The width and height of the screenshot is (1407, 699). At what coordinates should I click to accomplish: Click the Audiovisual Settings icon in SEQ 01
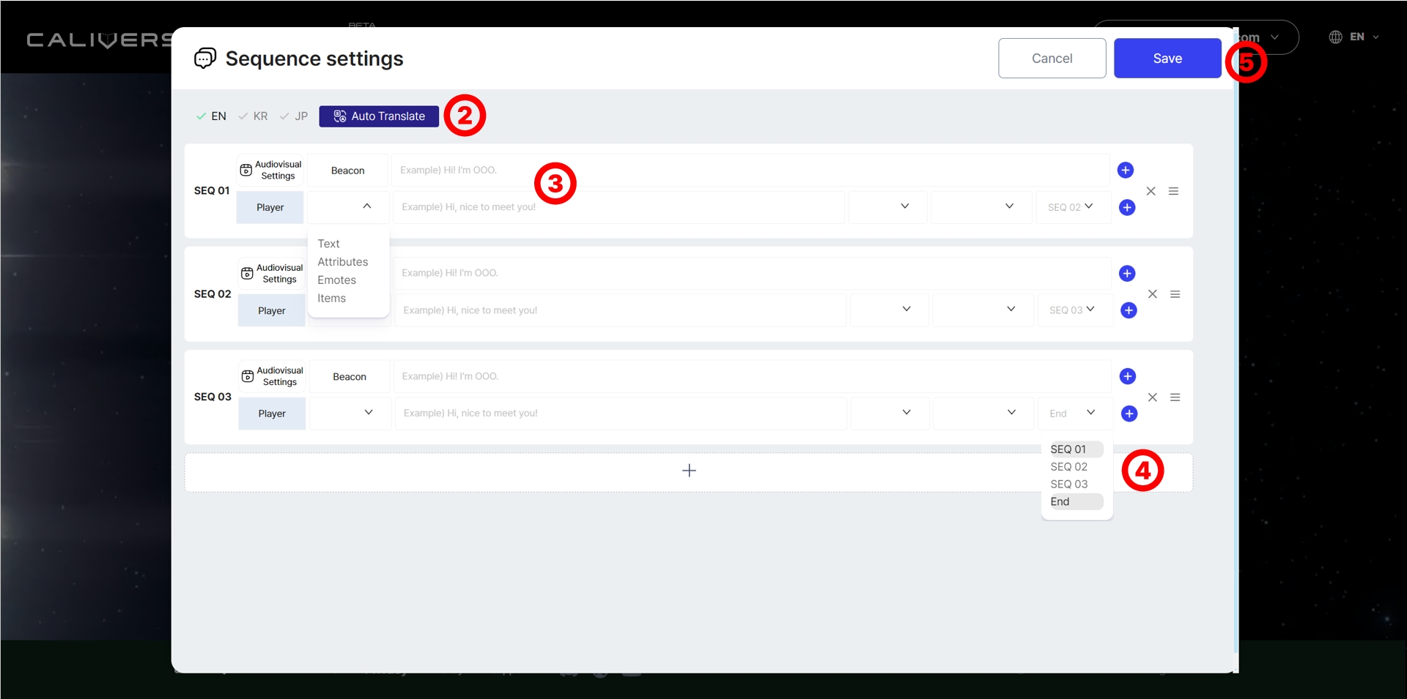246,171
